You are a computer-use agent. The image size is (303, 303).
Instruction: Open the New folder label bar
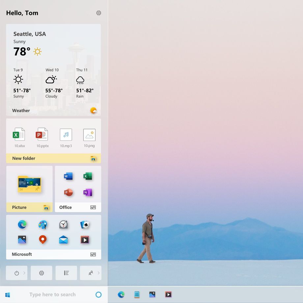pos(54,158)
